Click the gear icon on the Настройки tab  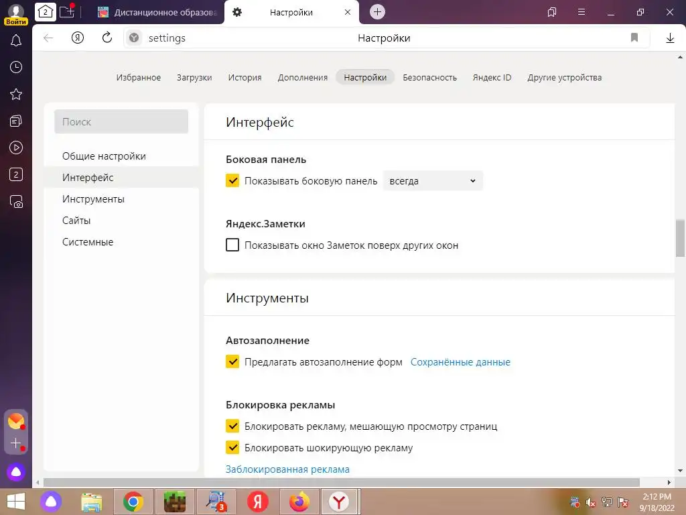tap(237, 12)
